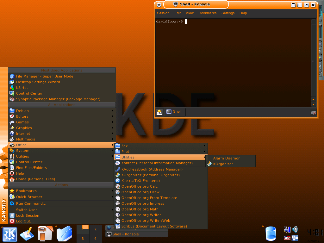Open Synaptic Package Manager entry
324x243 pixels.
(x=62, y=99)
